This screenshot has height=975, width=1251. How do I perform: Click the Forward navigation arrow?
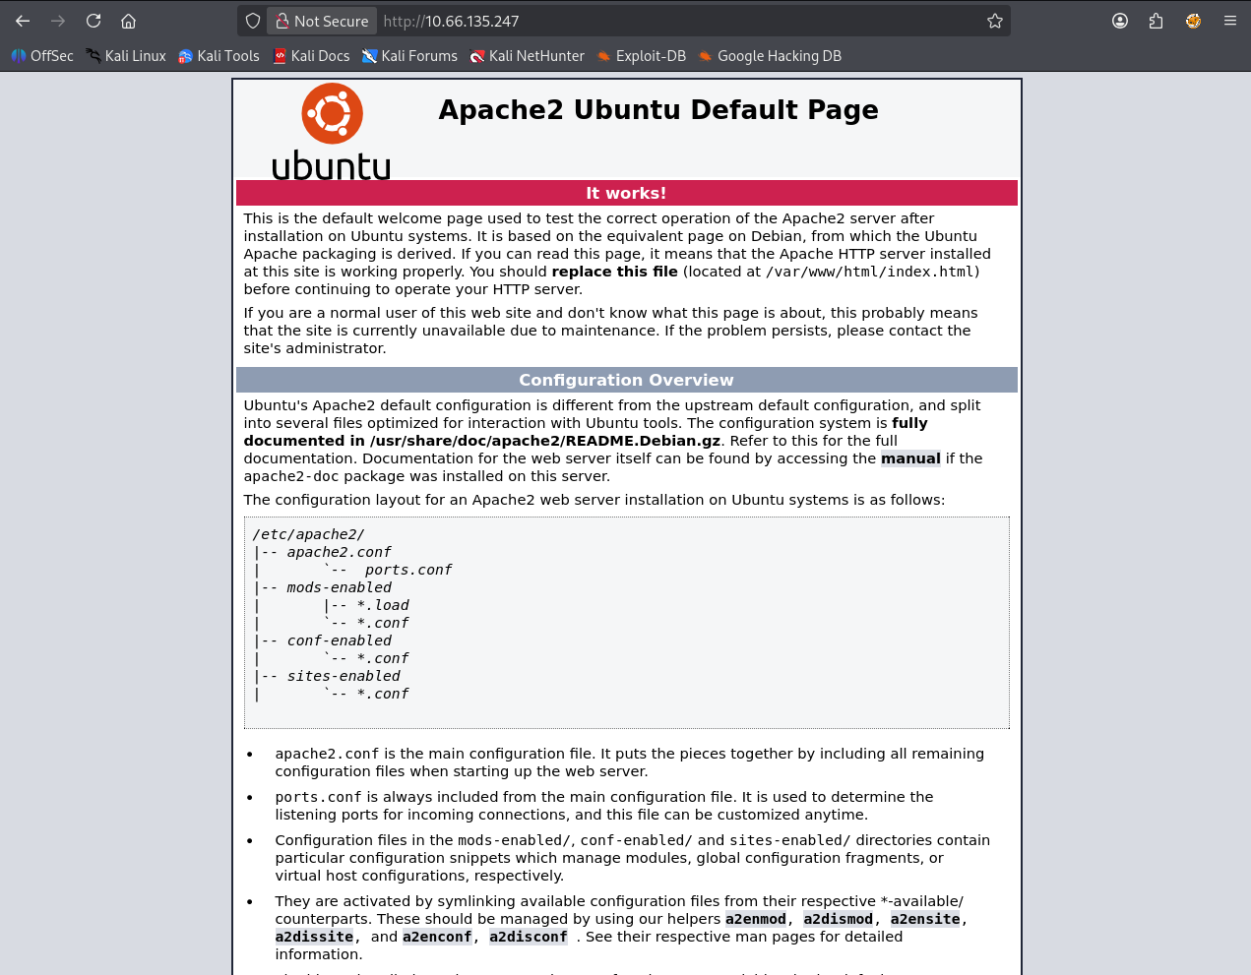coord(58,21)
